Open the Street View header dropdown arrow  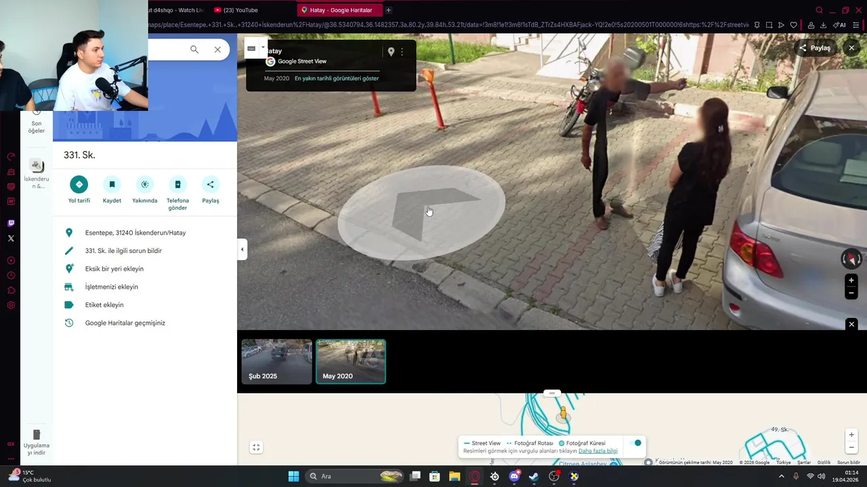coord(263,47)
